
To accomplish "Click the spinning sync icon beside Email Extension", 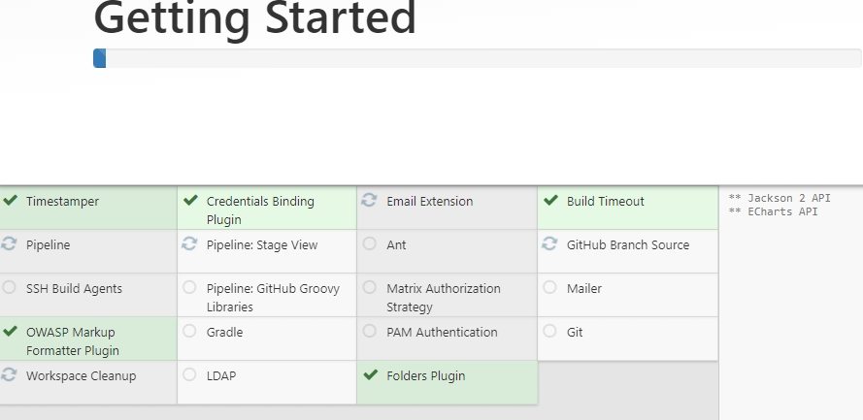I will [x=369, y=200].
